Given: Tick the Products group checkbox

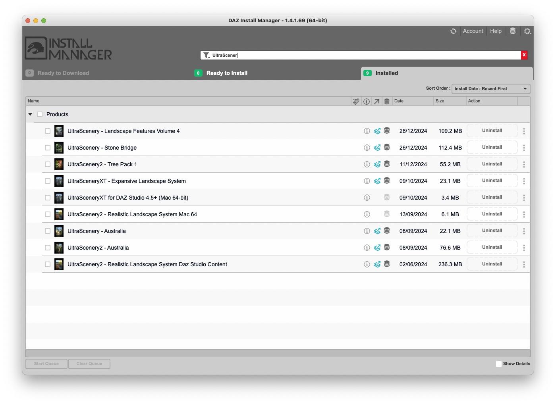Looking at the screenshot, I should 40,114.
